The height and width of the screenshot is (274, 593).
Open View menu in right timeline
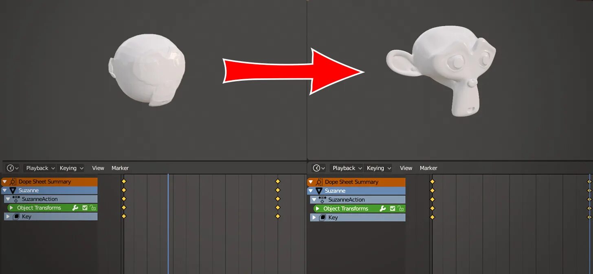pyautogui.click(x=406, y=168)
